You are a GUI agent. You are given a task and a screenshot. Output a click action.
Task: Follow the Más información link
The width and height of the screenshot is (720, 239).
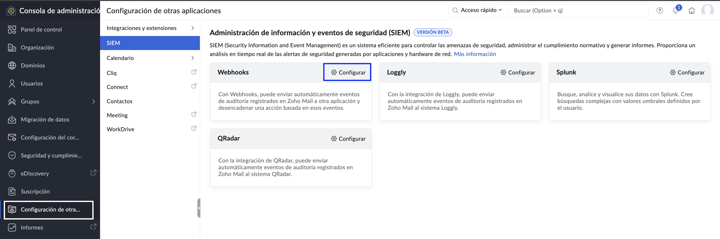[x=475, y=54]
